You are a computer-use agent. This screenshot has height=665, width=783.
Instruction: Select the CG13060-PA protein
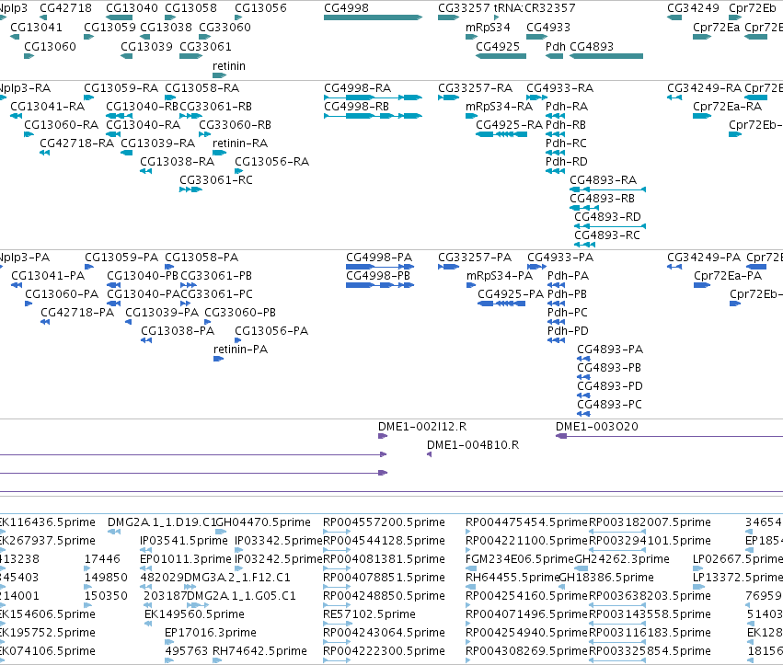29,304
